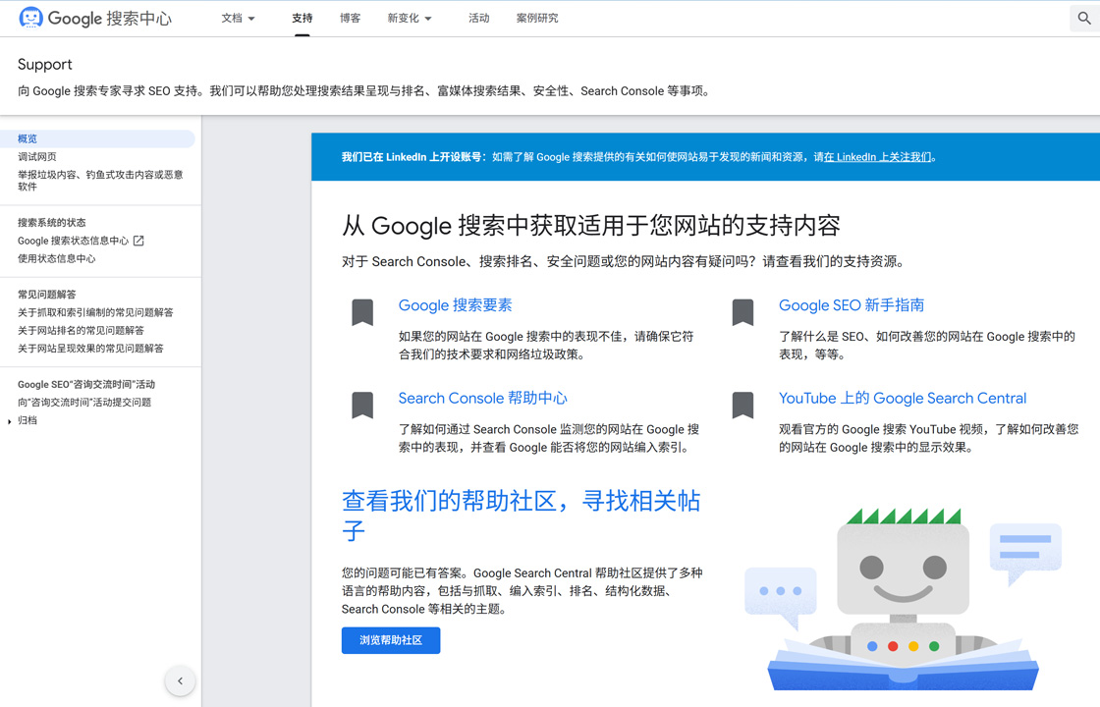This screenshot has width=1100, height=707.
Task: Open the Google SEO 新手指南 link
Action: pyautogui.click(x=851, y=305)
